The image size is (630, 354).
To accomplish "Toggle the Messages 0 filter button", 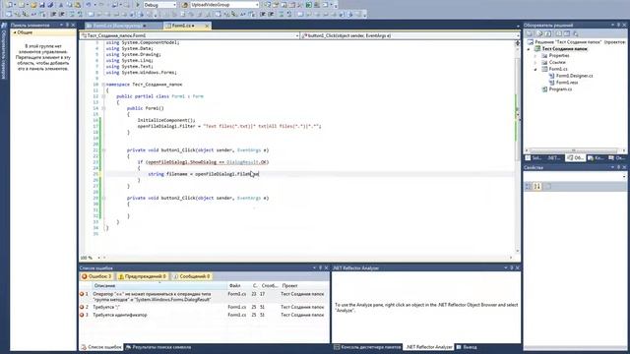I will coord(192,276).
